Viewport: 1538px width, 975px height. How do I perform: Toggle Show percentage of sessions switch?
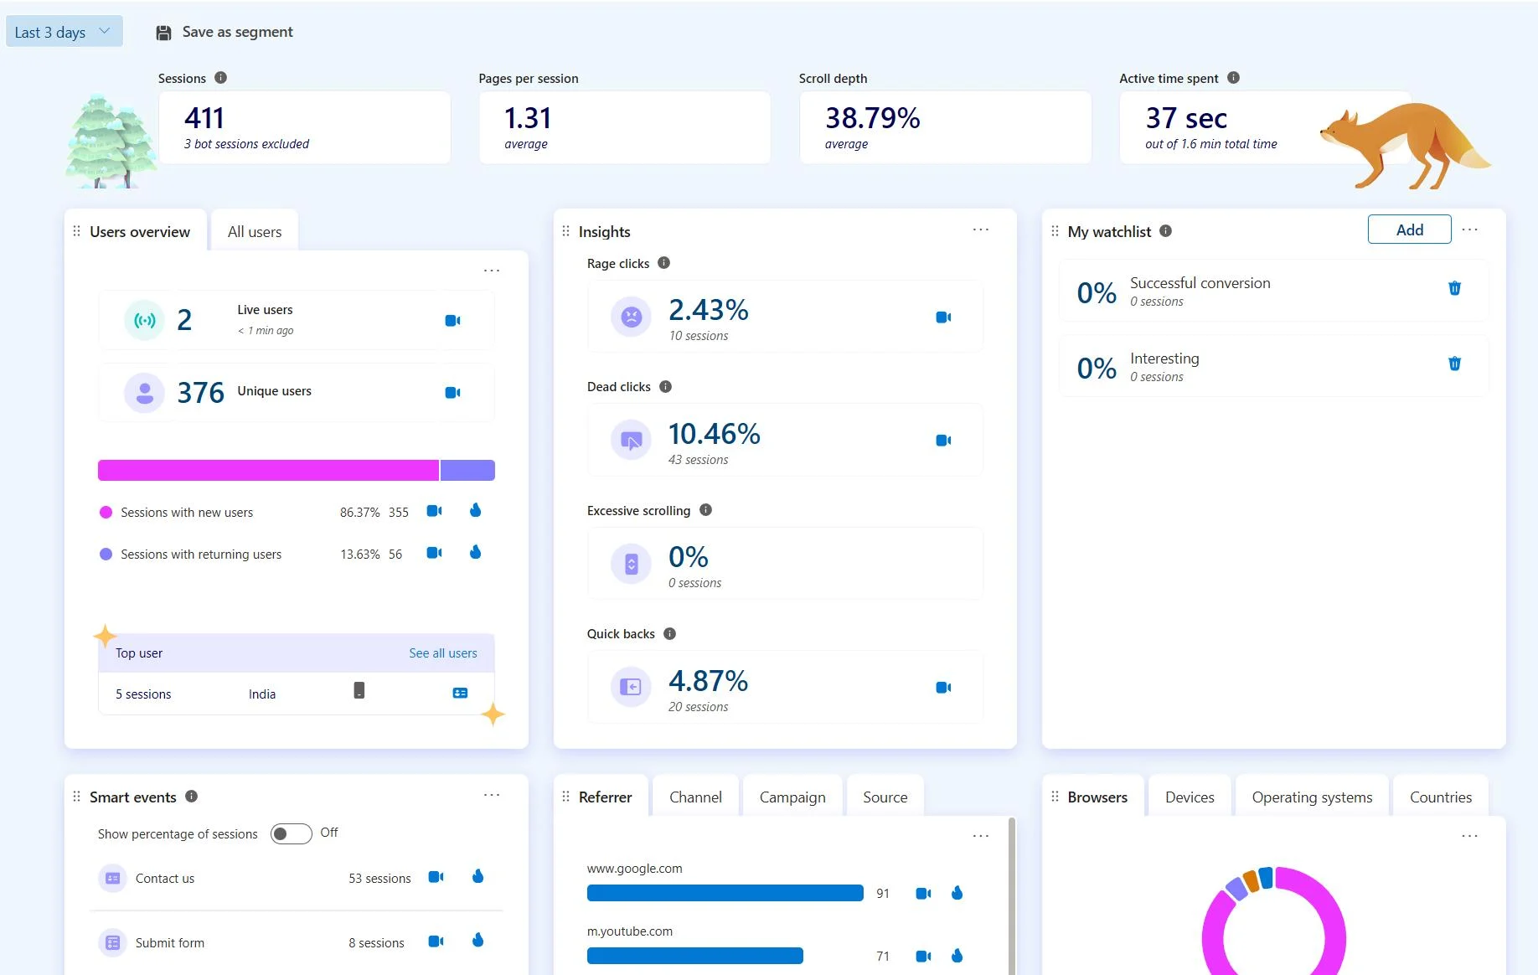291,833
